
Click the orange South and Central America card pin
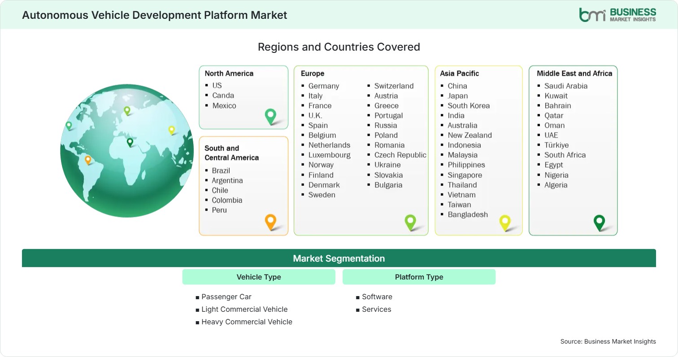coord(270,222)
